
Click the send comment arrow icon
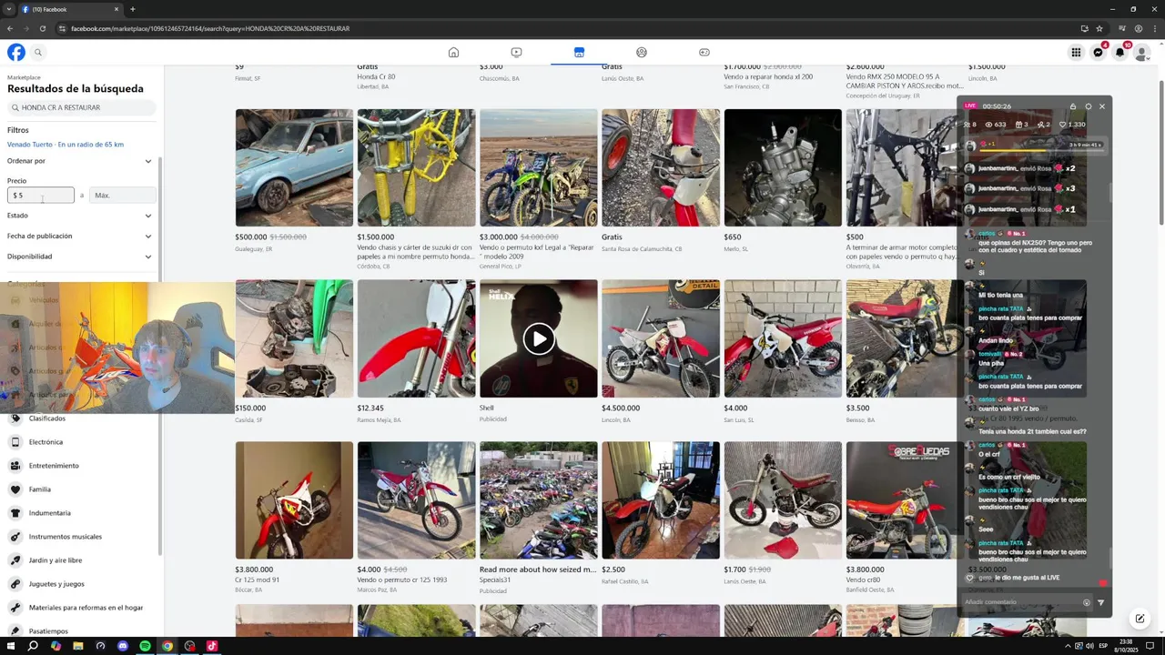[1100, 602]
